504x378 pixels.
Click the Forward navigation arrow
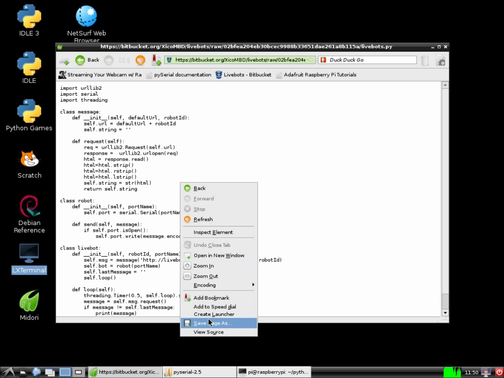coord(108,60)
